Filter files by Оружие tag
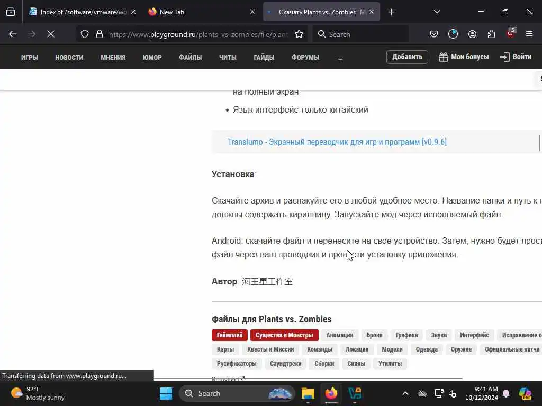The image size is (542, 406). [x=461, y=349]
